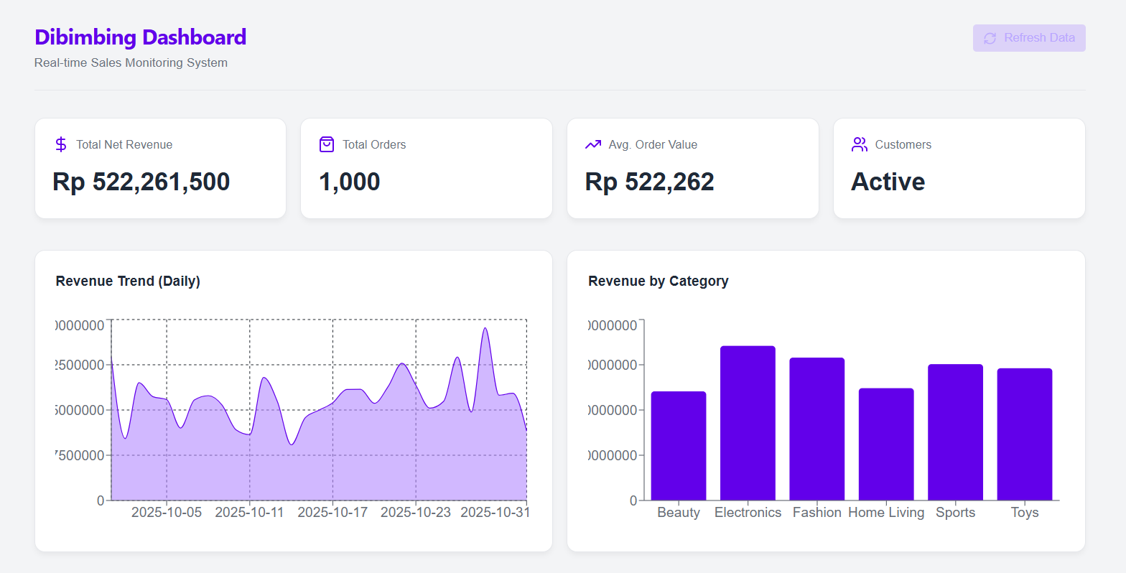Image resolution: width=1126 pixels, height=573 pixels.
Task: Click the Rp 522,261,500 revenue value
Action: coord(141,182)
